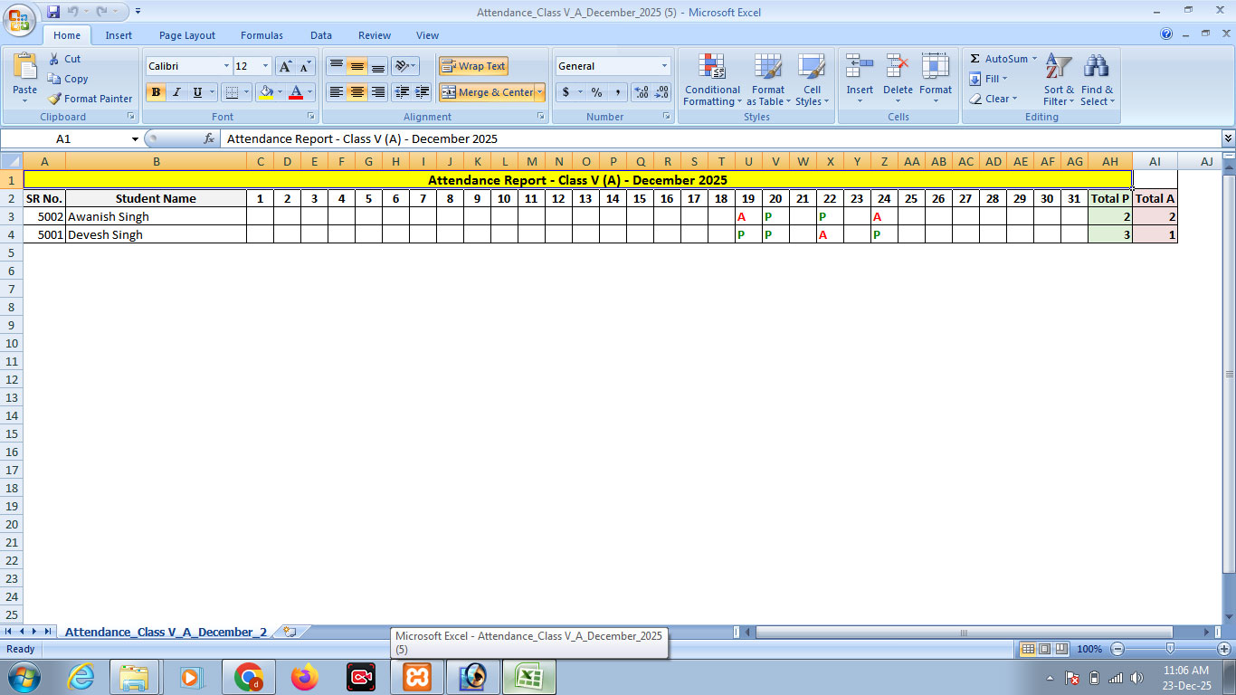1236x695 pixels.
Task: Toggle Bold formatting
Action: 157,92
